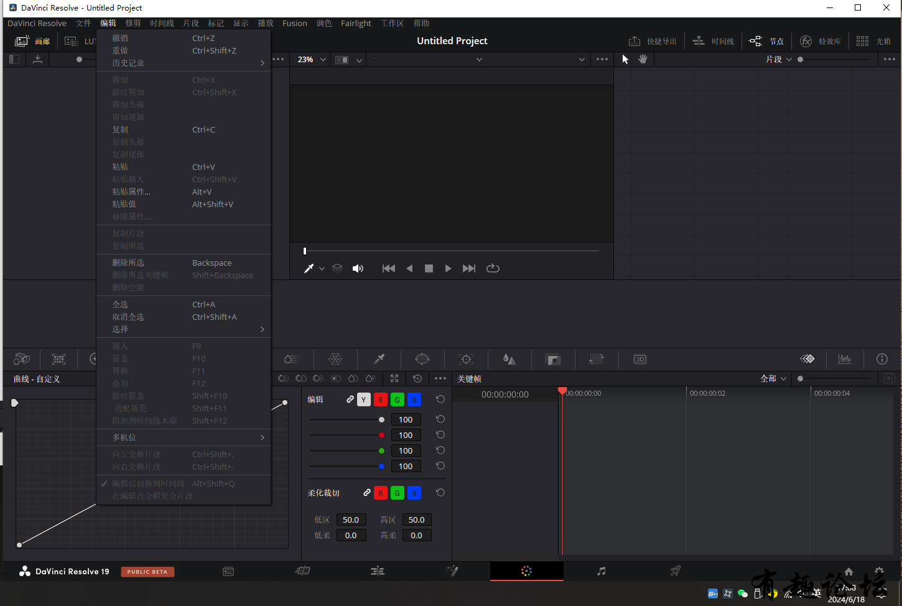Open the Color Match palette icon
This screenshot has height=606, width=902.
tap(58, 359)
